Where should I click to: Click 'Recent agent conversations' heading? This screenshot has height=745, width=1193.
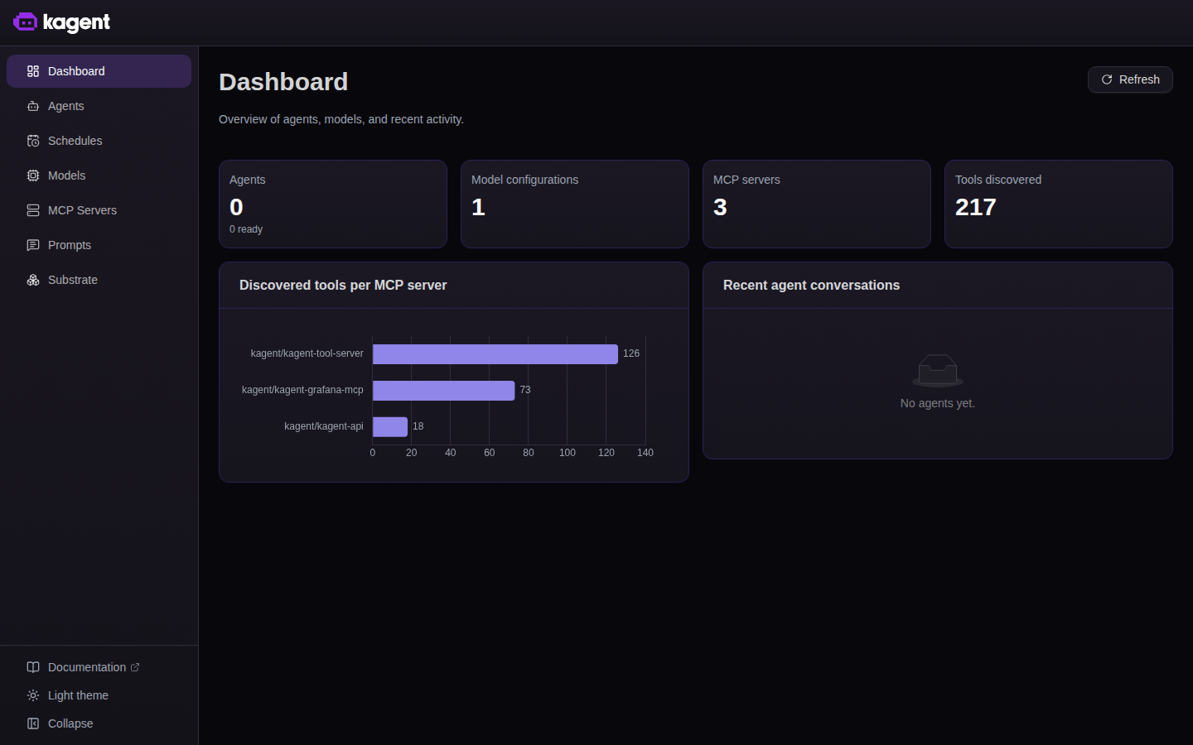point(811,285)
